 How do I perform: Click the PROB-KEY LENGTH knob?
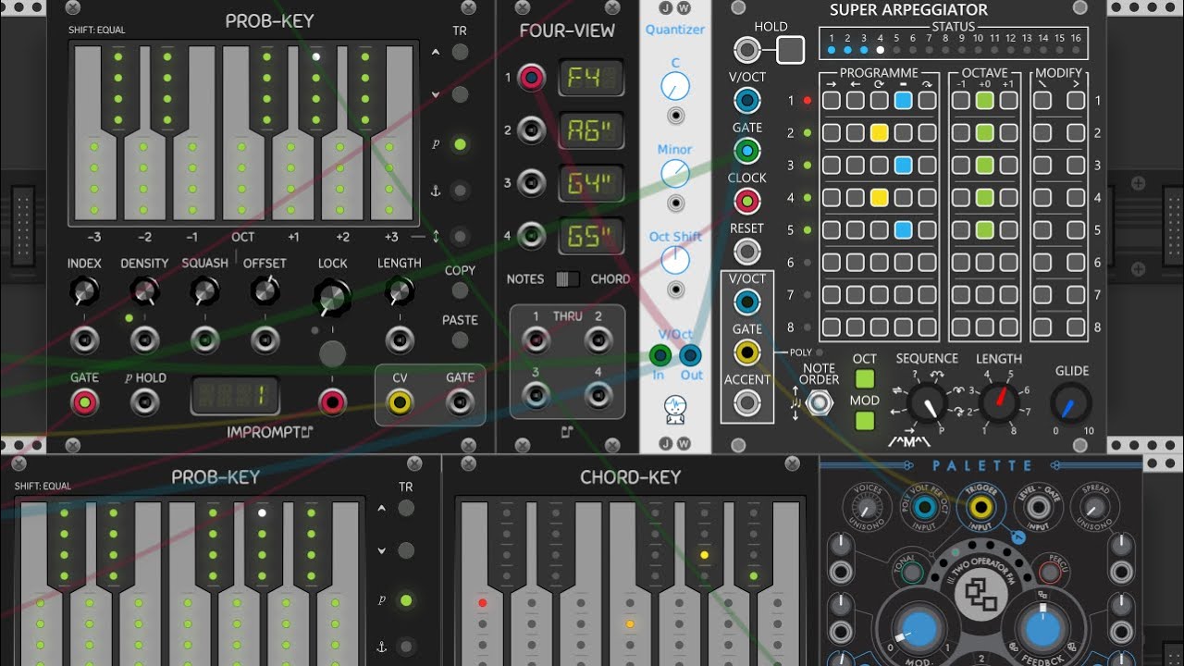[400, 292]
